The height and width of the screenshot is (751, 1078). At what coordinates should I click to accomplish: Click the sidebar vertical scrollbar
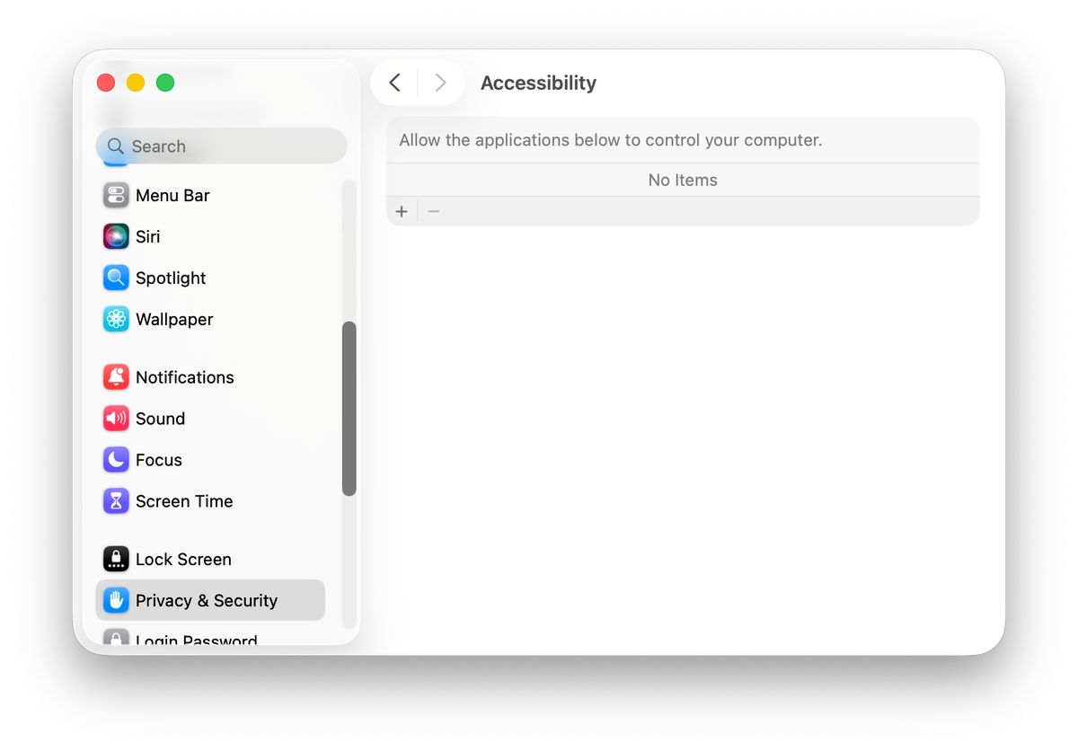tap(349, 409)
